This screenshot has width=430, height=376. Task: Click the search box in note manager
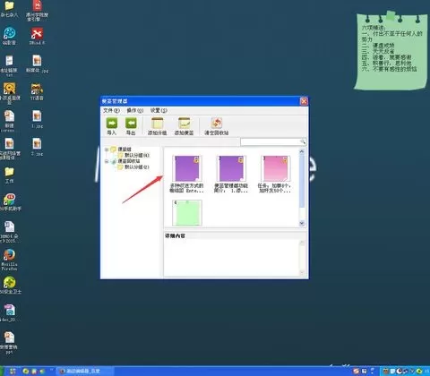[271, 141]
